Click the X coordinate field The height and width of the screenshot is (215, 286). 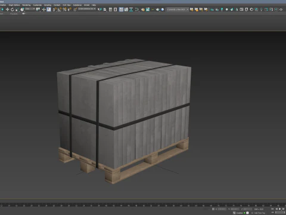(x=222, y=209)
